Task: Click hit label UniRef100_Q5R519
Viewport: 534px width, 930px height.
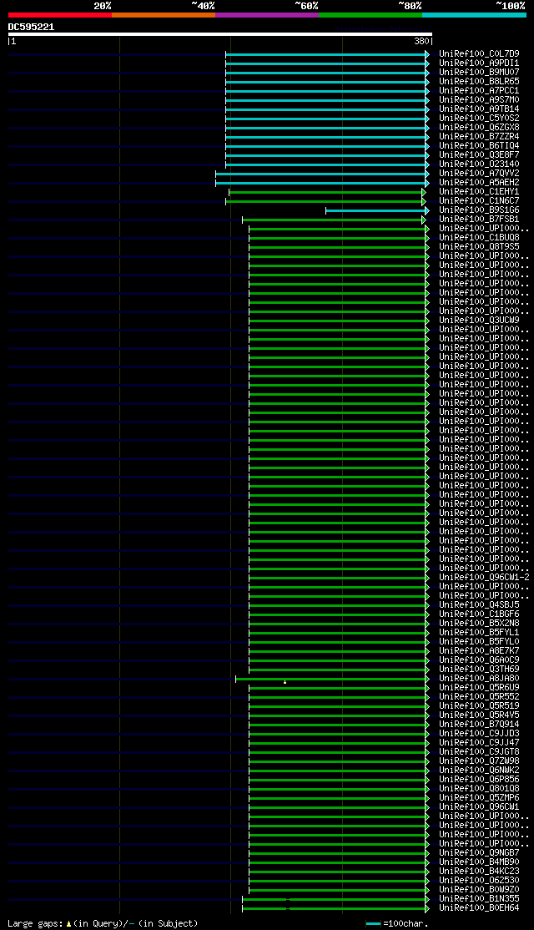Action: 480,706
